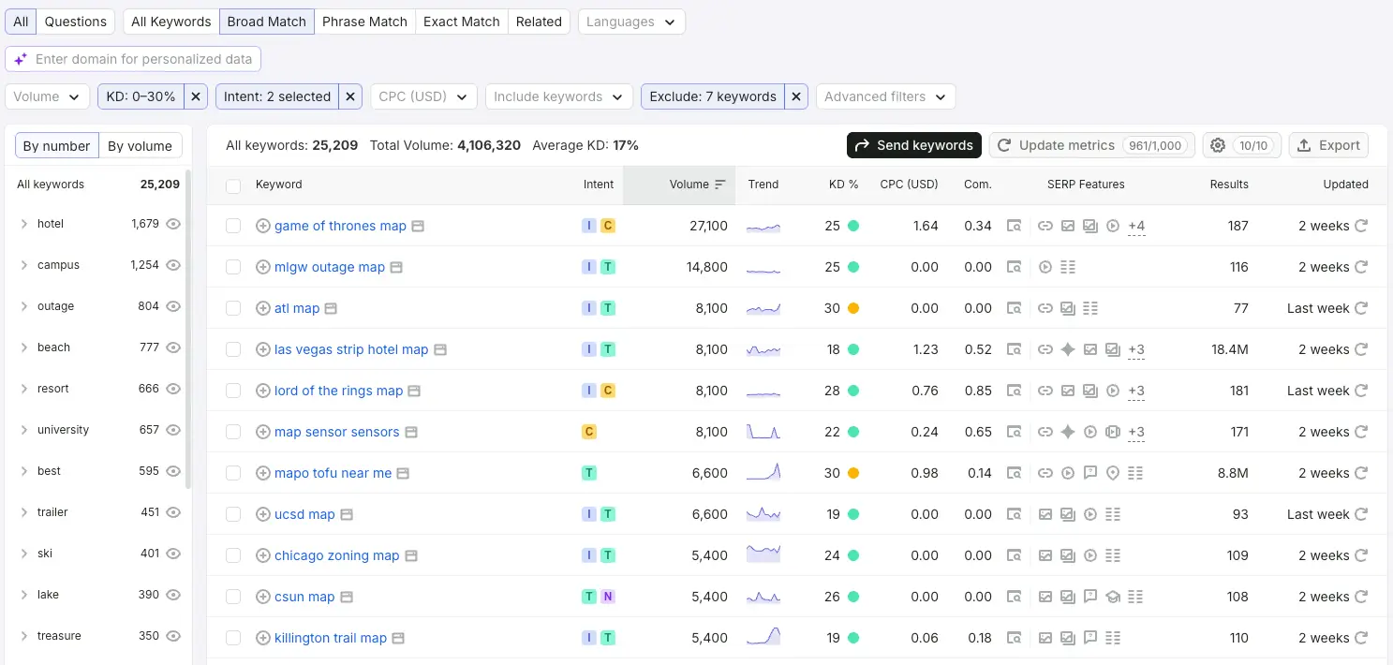This screenshot has width=1393, height=665.
Task: Open table settings gear icon
Action: pyautogui.click(x=1218, y=145)
